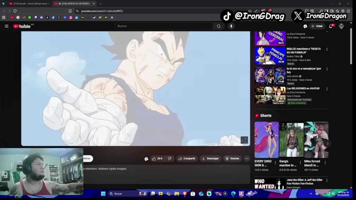
Task: Open the Kick bookmark
Action: [30, 17]
